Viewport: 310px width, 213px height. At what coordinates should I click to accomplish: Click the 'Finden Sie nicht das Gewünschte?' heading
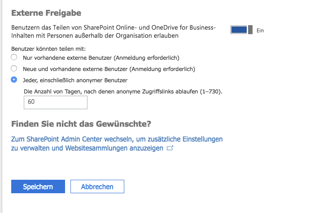[81, 124]
